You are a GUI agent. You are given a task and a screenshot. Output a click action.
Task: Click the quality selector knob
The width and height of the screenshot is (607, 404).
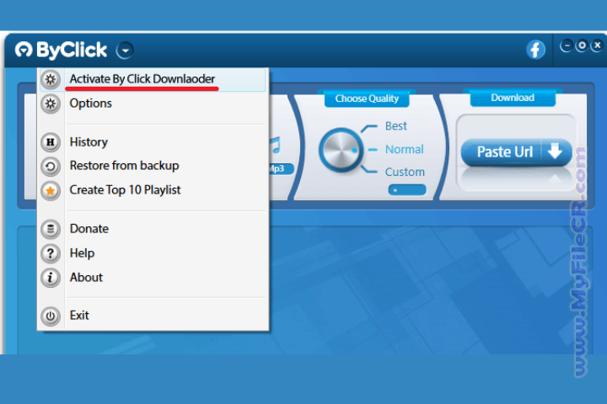pyautogui.click(x=341, y=151)
